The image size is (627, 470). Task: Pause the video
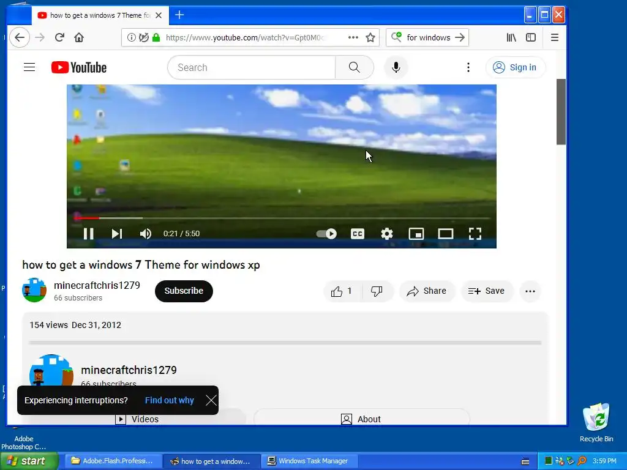click(x=88, y=234)
